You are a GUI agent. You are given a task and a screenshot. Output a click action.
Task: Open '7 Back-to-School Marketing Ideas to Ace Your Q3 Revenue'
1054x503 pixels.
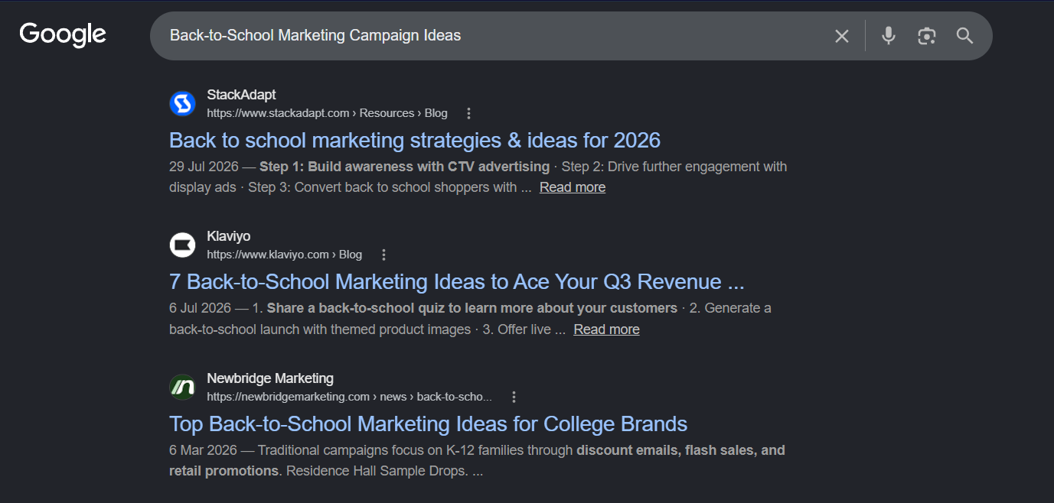tap(456, 281)
